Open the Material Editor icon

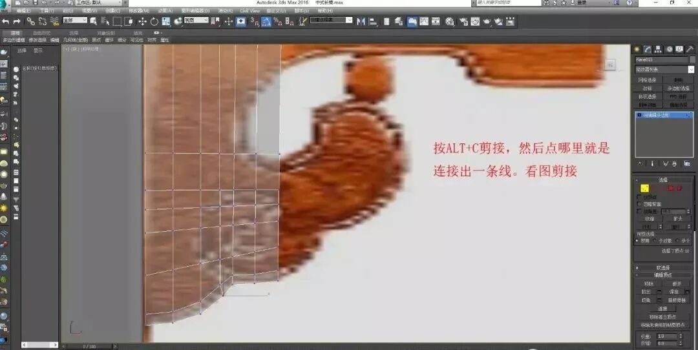click(450, 21)
